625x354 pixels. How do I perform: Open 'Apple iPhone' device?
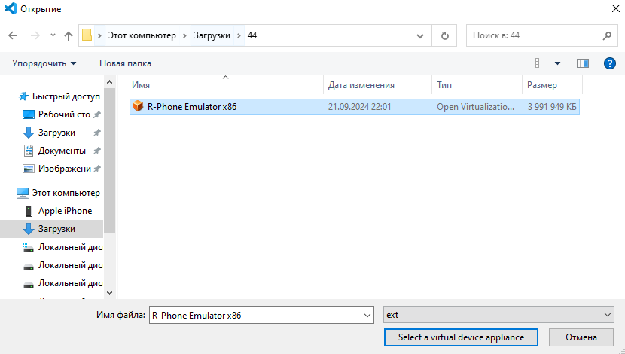click(x=65, y=211)
